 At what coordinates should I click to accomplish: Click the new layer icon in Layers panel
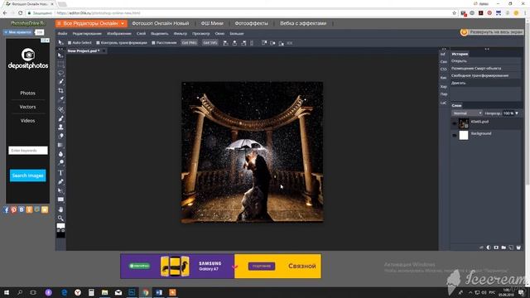(x=511, y=248)
